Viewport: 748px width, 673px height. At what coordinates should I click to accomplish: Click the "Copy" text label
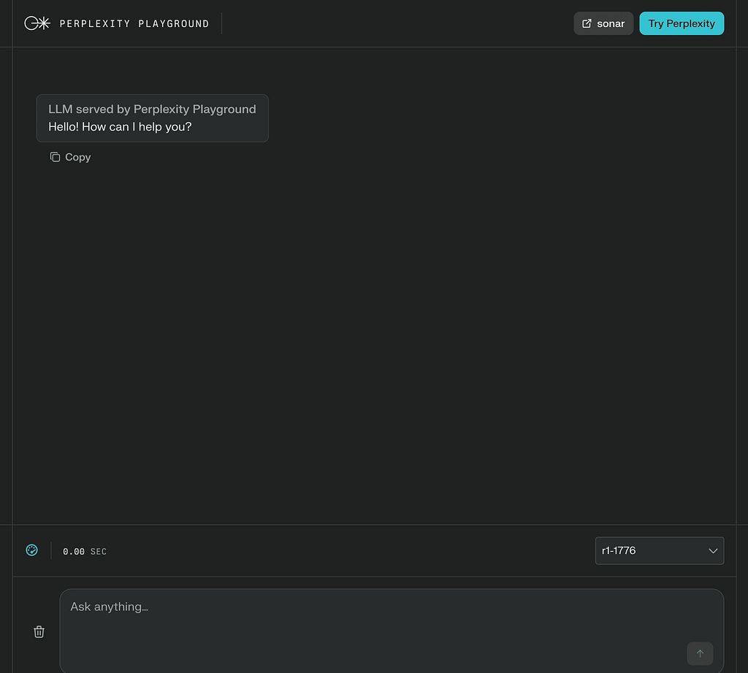point(77,157)
